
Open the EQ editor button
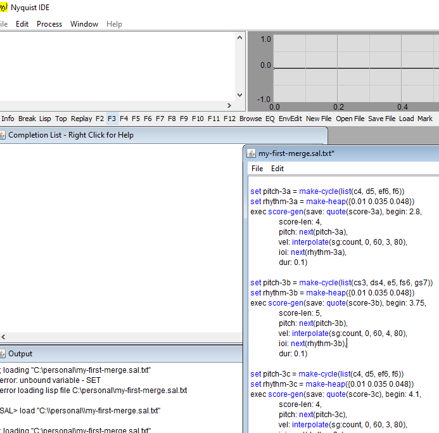point(270,119)
